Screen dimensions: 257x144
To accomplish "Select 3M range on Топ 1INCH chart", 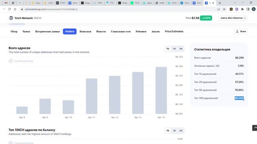I will 181,131.
